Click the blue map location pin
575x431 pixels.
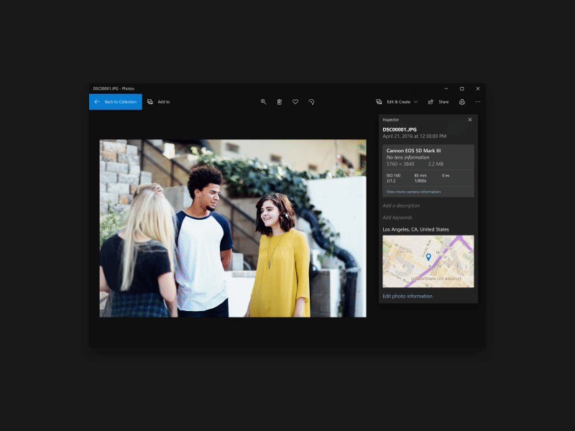(428, 257)
